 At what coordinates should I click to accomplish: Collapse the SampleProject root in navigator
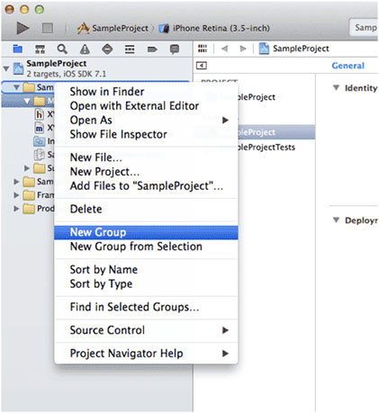click(6, 68)
